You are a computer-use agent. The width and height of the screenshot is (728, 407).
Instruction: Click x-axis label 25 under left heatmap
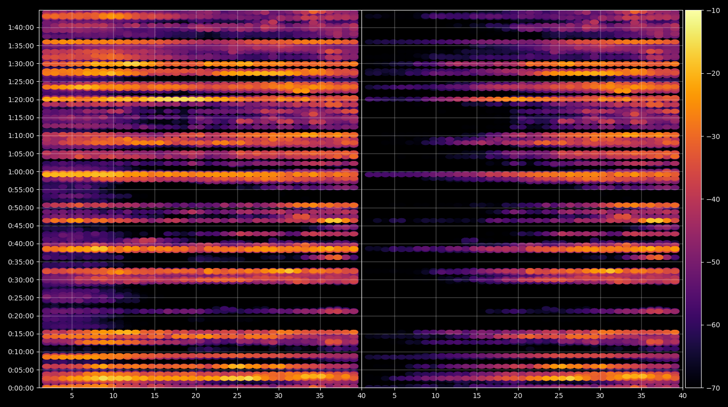pos(237,396)
